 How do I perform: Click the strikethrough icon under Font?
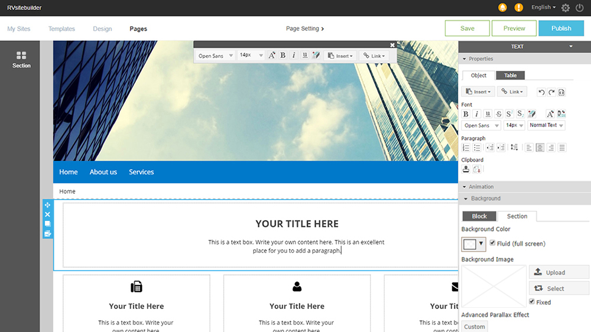tap(499, 114)
